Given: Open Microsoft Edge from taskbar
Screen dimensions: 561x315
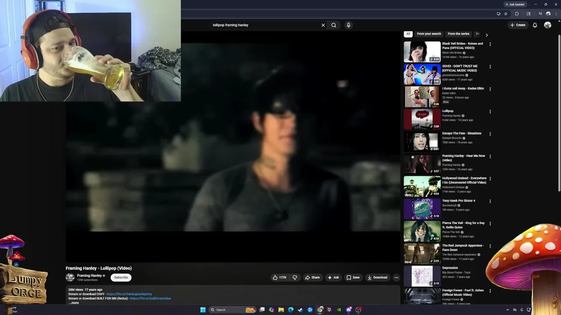Looking at the screenshot, I should (x=291, y=310).
